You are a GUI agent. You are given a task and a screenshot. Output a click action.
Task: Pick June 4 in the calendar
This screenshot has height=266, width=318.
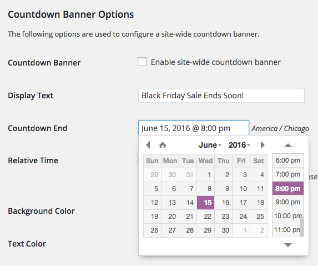[259, 175]
